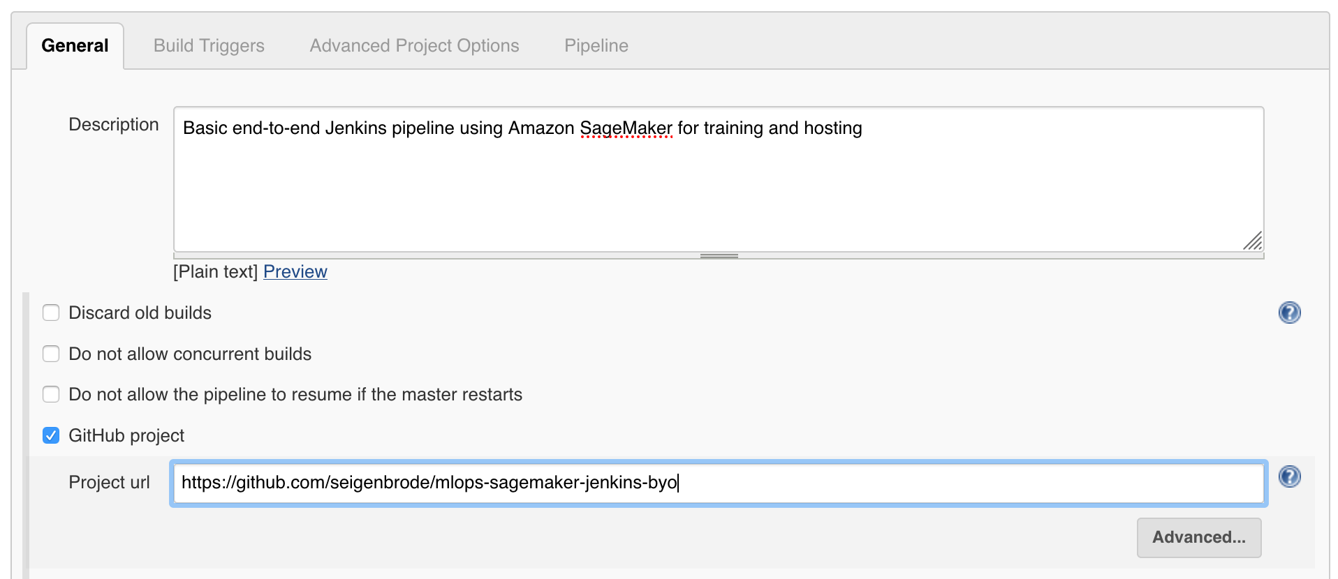Screen dimensions: 1338x579
Task: Go to Advanced Project Options tab
Action: pos(414,46)
